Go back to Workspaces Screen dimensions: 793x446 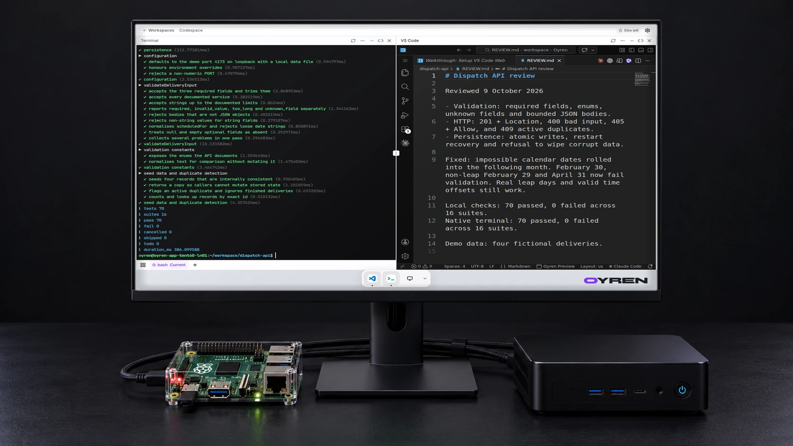(x=158, y=30)
